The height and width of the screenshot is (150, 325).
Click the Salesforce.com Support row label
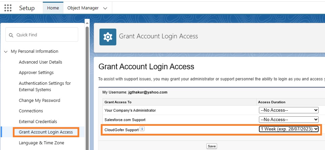coord(125,120)
